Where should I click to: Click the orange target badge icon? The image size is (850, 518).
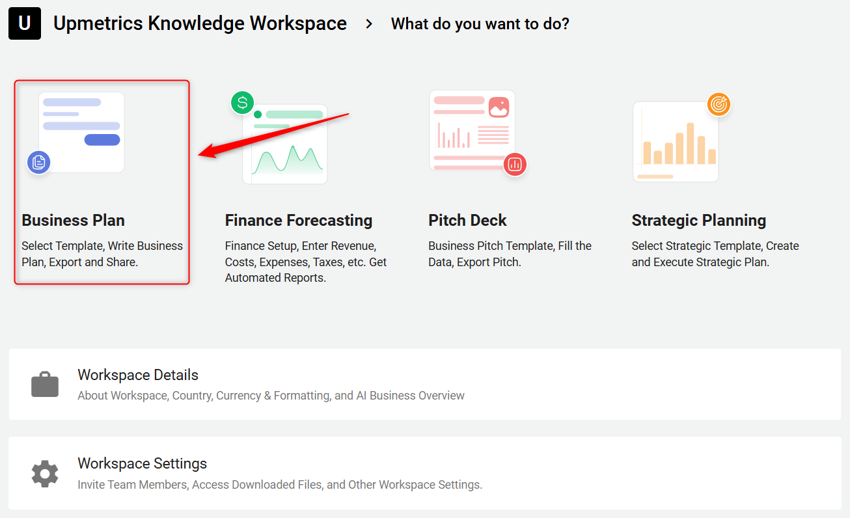click(x=719, y=104)
